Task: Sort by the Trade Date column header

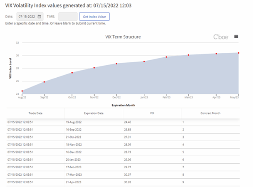Action: click(x=35, y=113)
